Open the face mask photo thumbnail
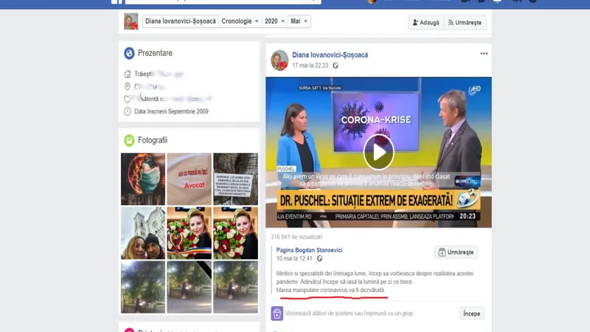The height and width of the screenshot is (332, 590). coord(142,179)
